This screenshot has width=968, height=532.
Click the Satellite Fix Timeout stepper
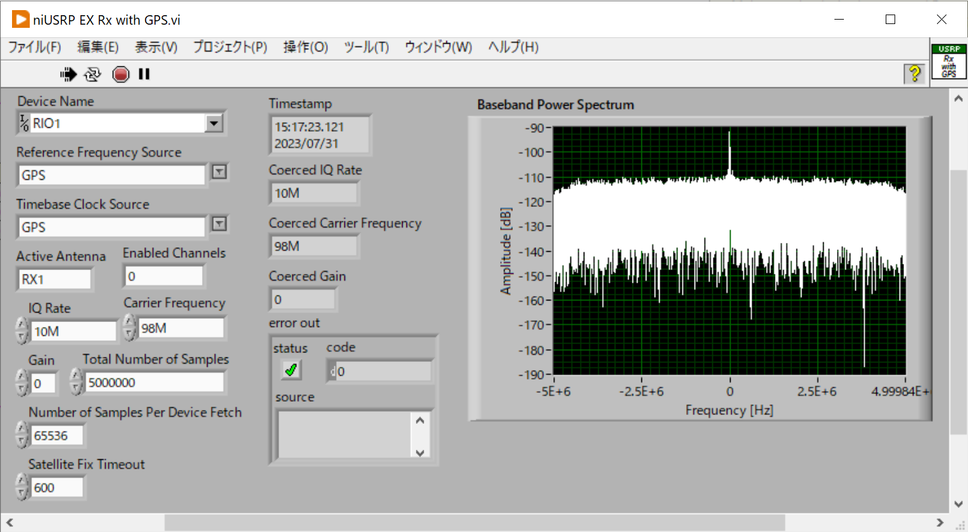pyautogui.click(x=22, y=487)
